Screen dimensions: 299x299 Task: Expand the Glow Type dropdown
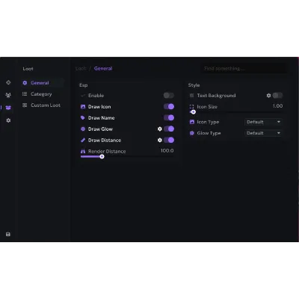(x=263, y=133)
